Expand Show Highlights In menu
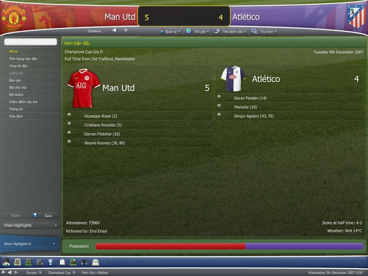Image resolution: width=368 pixels, height=276 pixels. click(x=29, y=244)
